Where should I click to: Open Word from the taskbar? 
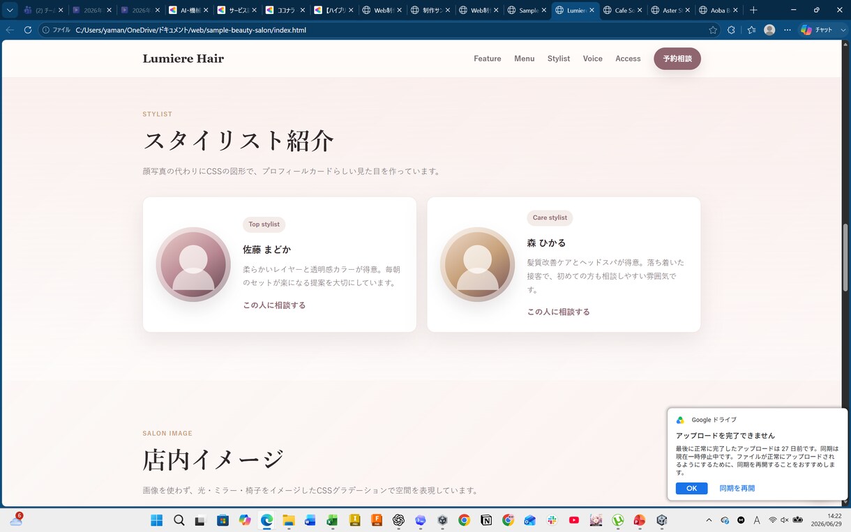[x=310, y=520]
